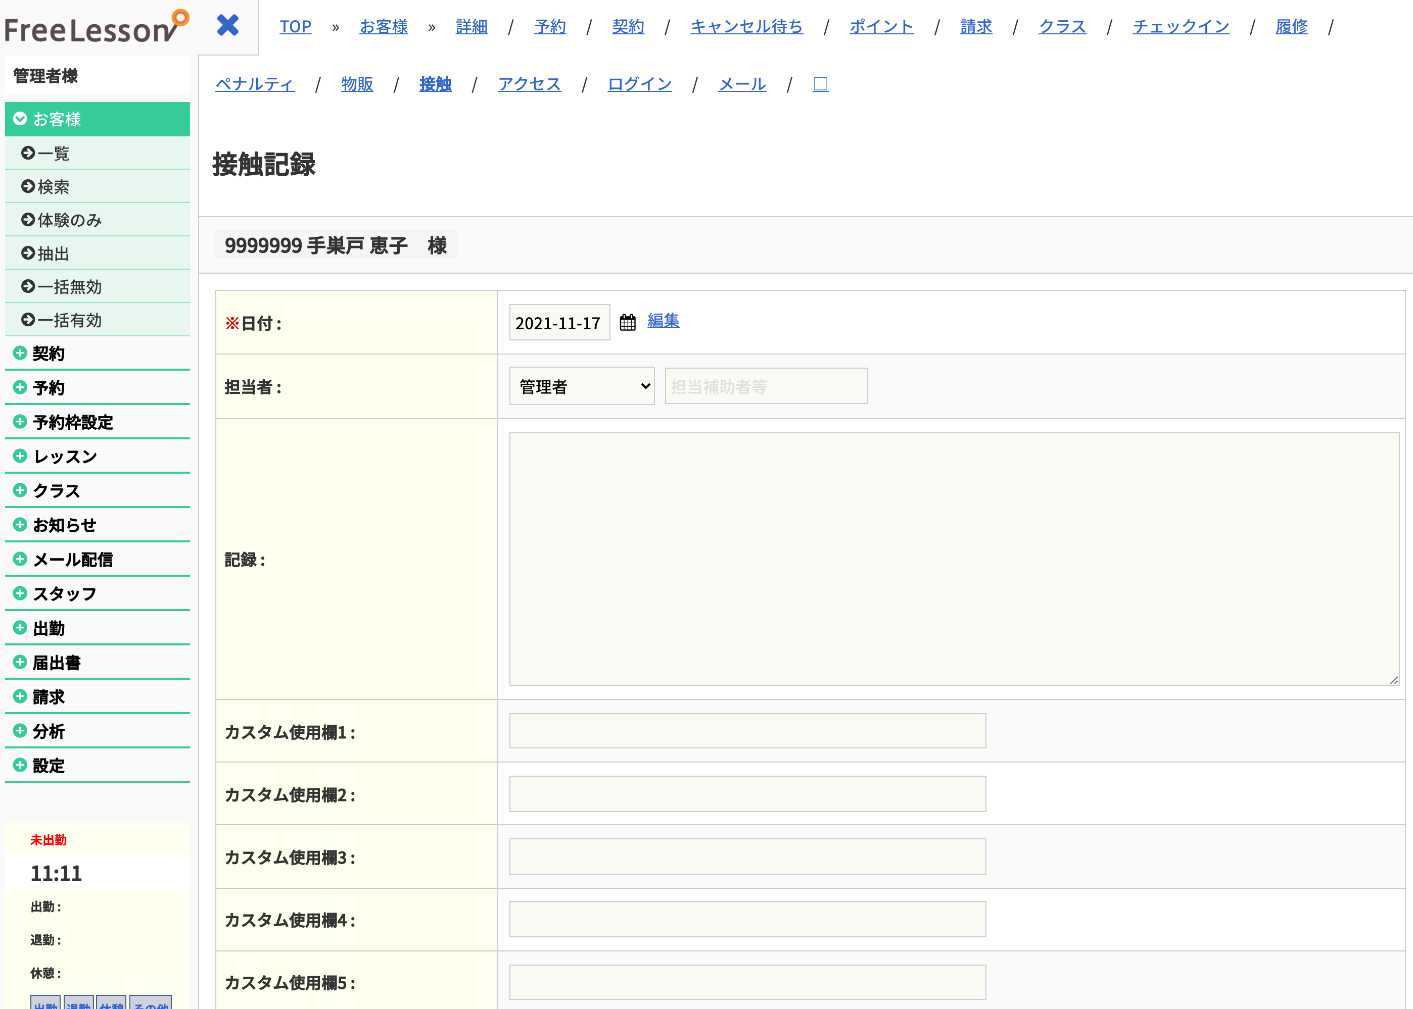The width and height of the screenshot is (1413, 1009).
Task: Open the 請求 tab link in top navigation
Action: click(976, 27)
